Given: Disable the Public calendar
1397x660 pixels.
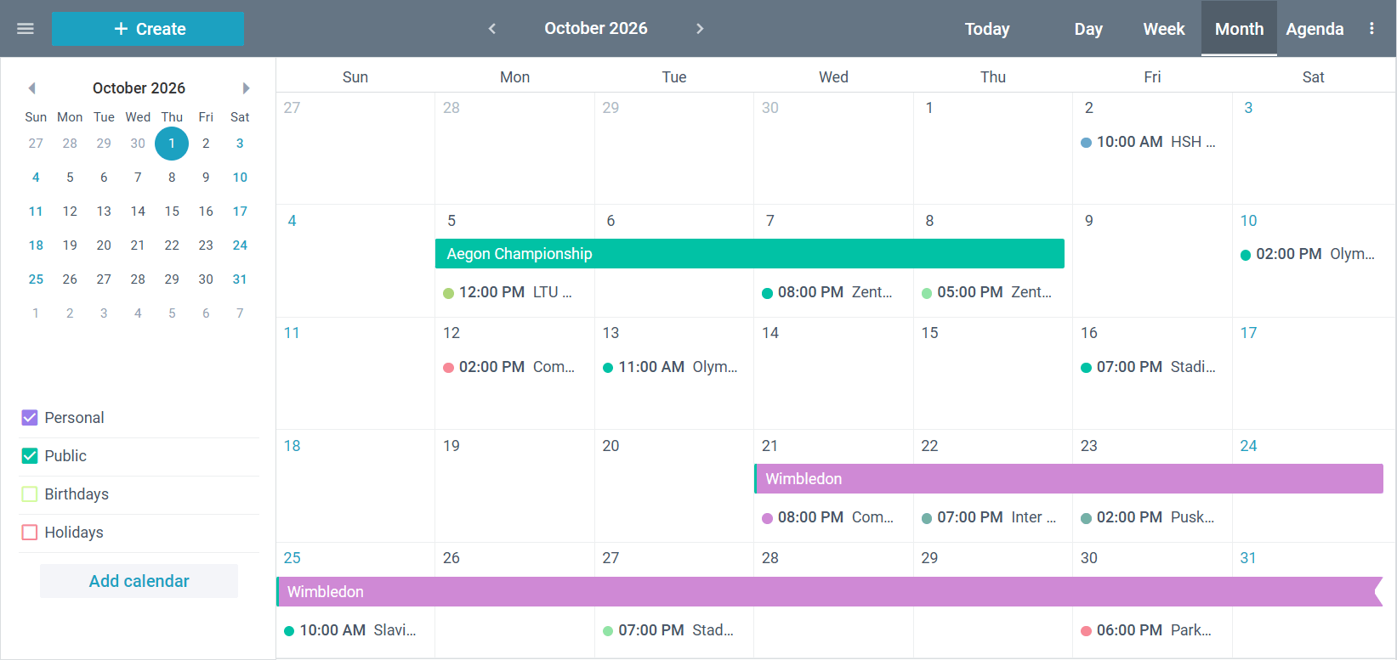Looking at the screenshot, I should pyautogui.click(x=30, y=456).
